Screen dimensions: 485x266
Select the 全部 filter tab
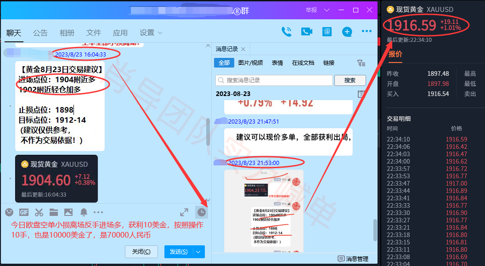[224, 63]
